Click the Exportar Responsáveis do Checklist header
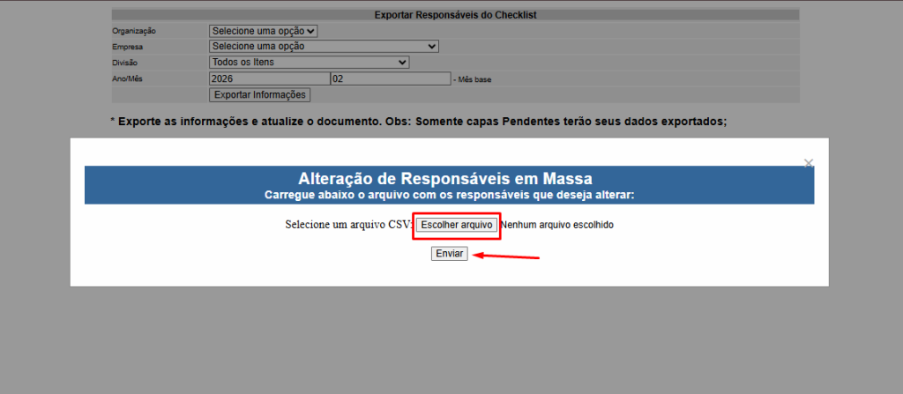The width and height of the screenshot is (903, 394). 455,15
